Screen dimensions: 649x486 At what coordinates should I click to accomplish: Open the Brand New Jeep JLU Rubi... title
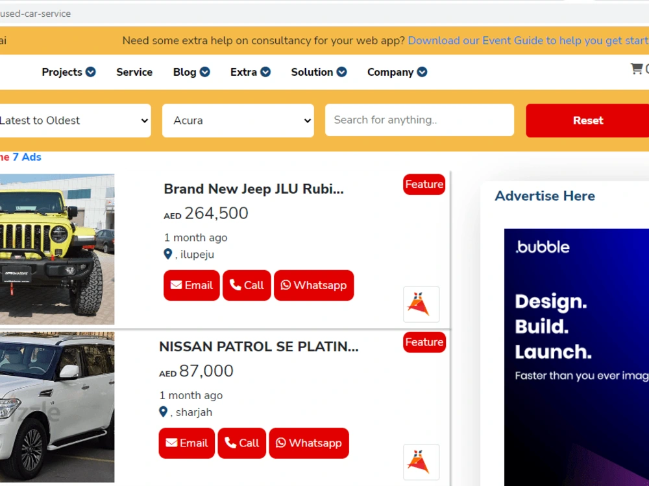coord(254,189)
